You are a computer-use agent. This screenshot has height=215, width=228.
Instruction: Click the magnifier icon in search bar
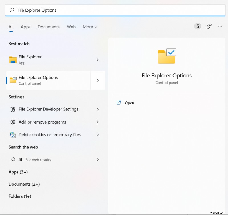12,10
